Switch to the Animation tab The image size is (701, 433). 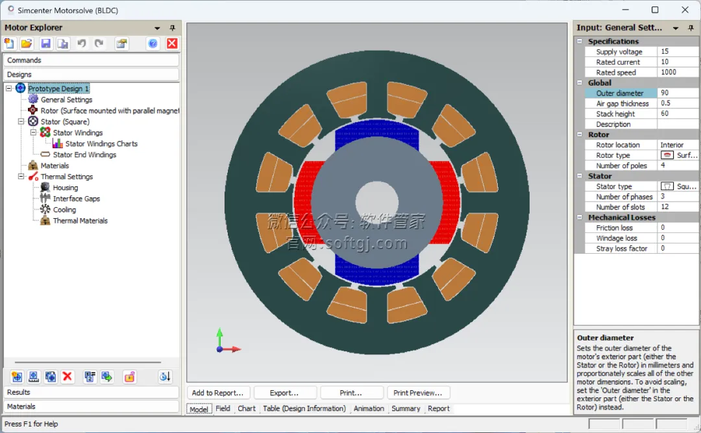tap(369, 408)
